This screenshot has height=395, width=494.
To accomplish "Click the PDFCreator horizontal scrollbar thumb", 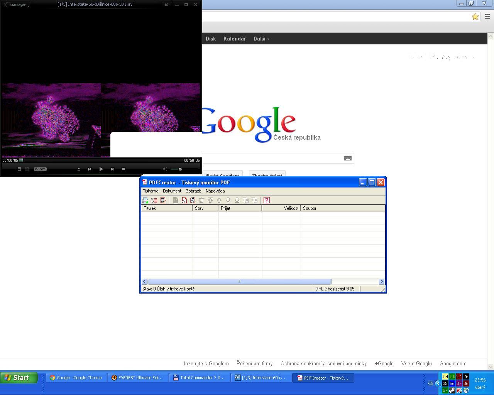I will coord(239,282).
